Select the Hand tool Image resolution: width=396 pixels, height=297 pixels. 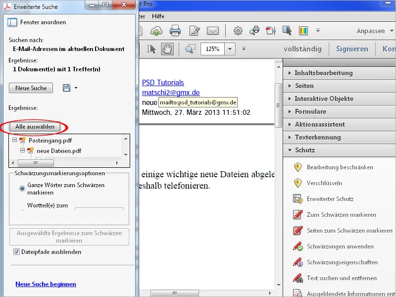[x=167, y=49]
